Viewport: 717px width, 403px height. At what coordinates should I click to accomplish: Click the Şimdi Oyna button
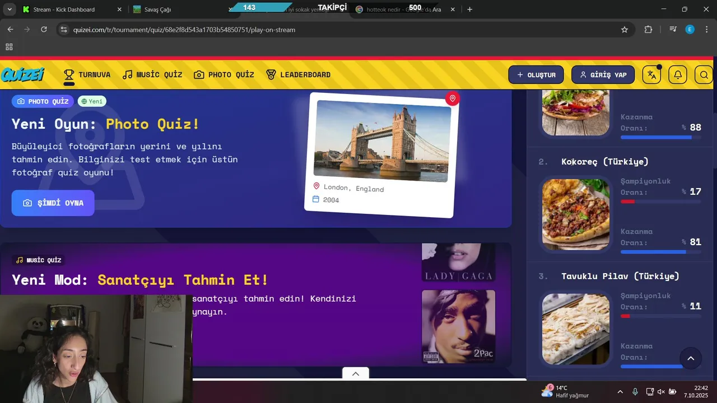[53, 203]
